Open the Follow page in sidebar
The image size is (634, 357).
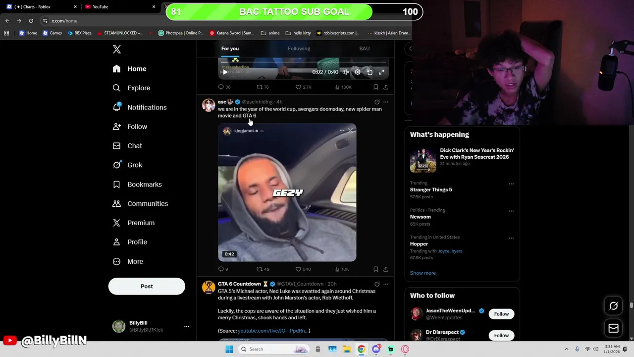coord(130,126)
